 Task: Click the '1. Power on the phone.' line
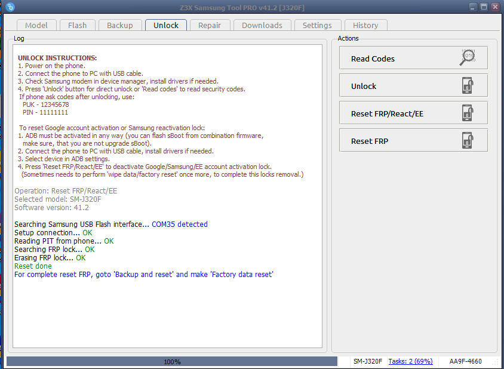[x=51, y=66]
